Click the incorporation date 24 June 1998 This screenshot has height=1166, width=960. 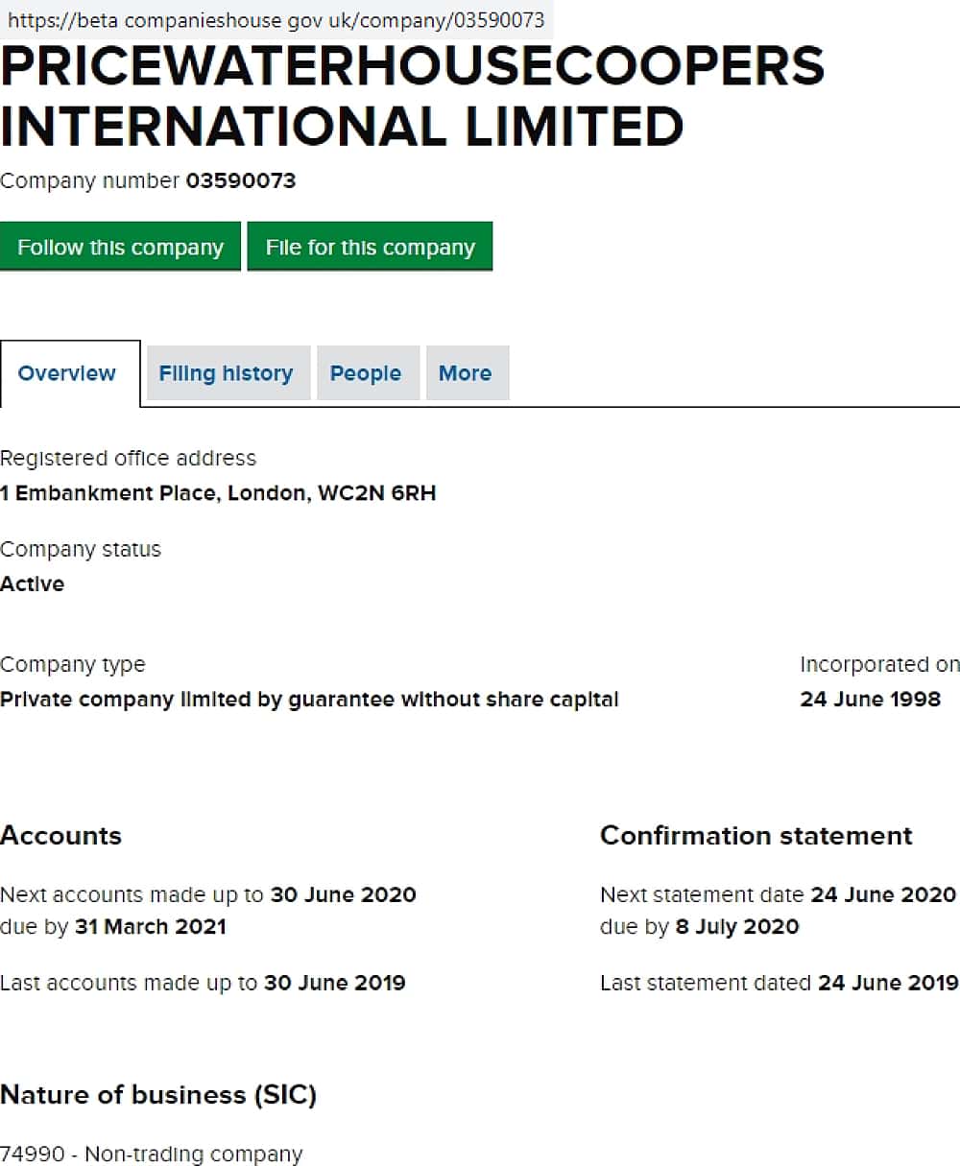(x=870, y=699)
